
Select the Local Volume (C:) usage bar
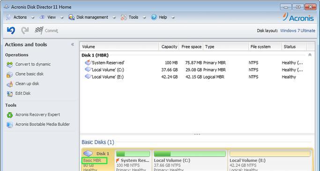(190, 154)
